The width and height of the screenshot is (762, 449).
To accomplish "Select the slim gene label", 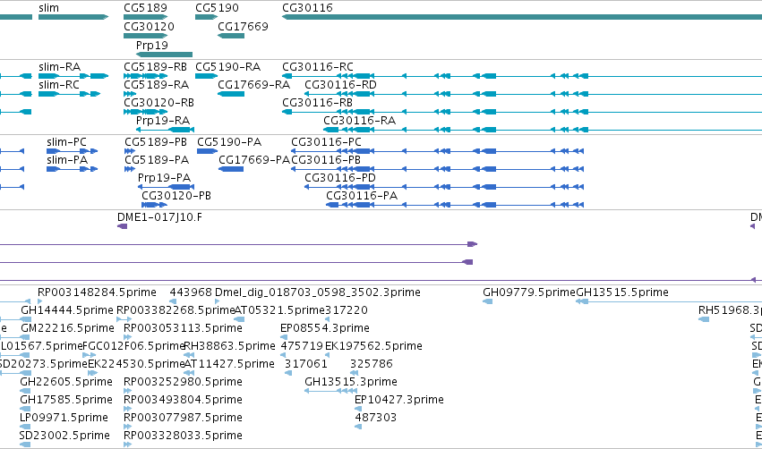I will point(48,8).
